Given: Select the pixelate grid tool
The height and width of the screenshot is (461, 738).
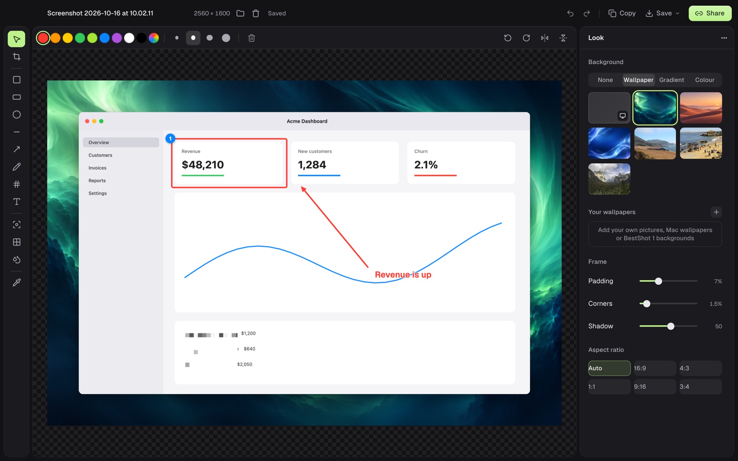Looking at the screenshot, I should pyautogui.click(x=17, y=242).
